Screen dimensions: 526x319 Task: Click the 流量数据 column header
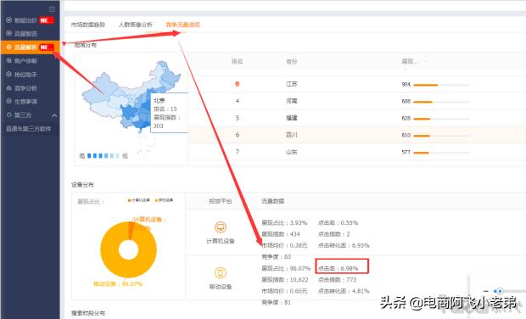tap(272, 201)
